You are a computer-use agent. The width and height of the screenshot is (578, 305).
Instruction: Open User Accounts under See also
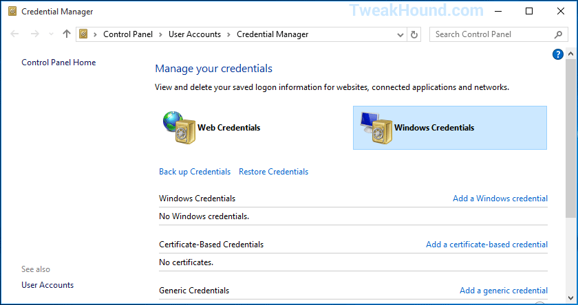pyautogui.click(x=47, y=285)
